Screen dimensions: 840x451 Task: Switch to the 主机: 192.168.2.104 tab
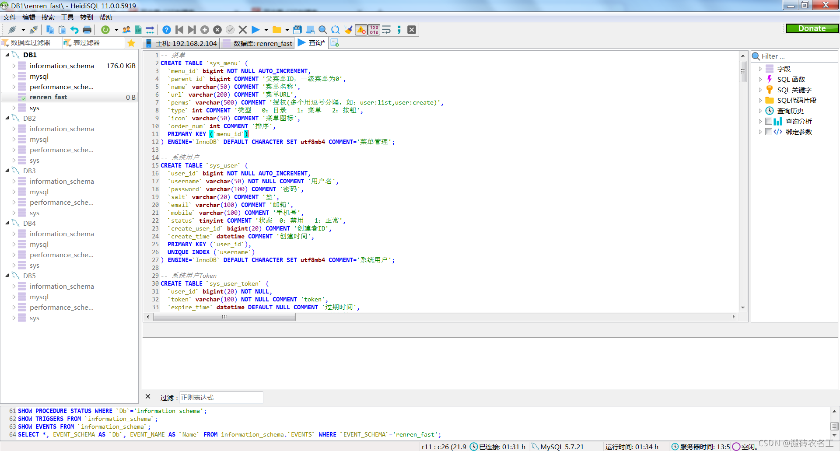pyautogui.click(x=181, y=43)
